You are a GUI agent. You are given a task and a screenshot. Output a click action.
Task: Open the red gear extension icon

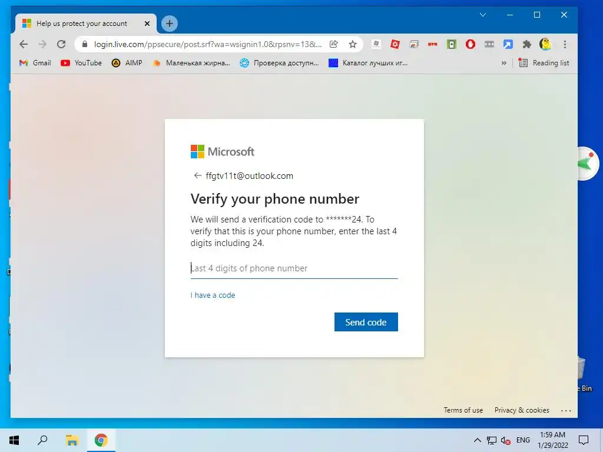[395, 44]
